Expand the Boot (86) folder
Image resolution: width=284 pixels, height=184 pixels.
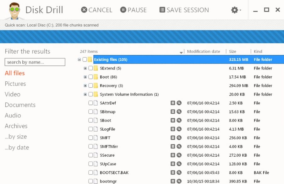pos(85,77)
